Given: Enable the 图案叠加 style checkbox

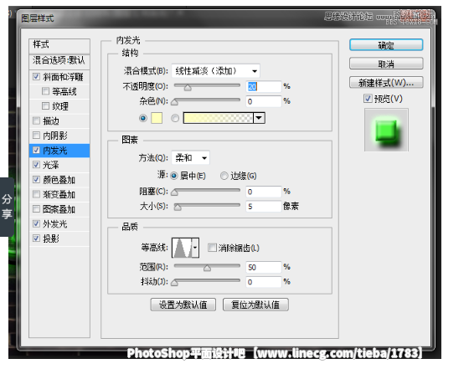Looking at the screenshot, I should click(36, 209).
